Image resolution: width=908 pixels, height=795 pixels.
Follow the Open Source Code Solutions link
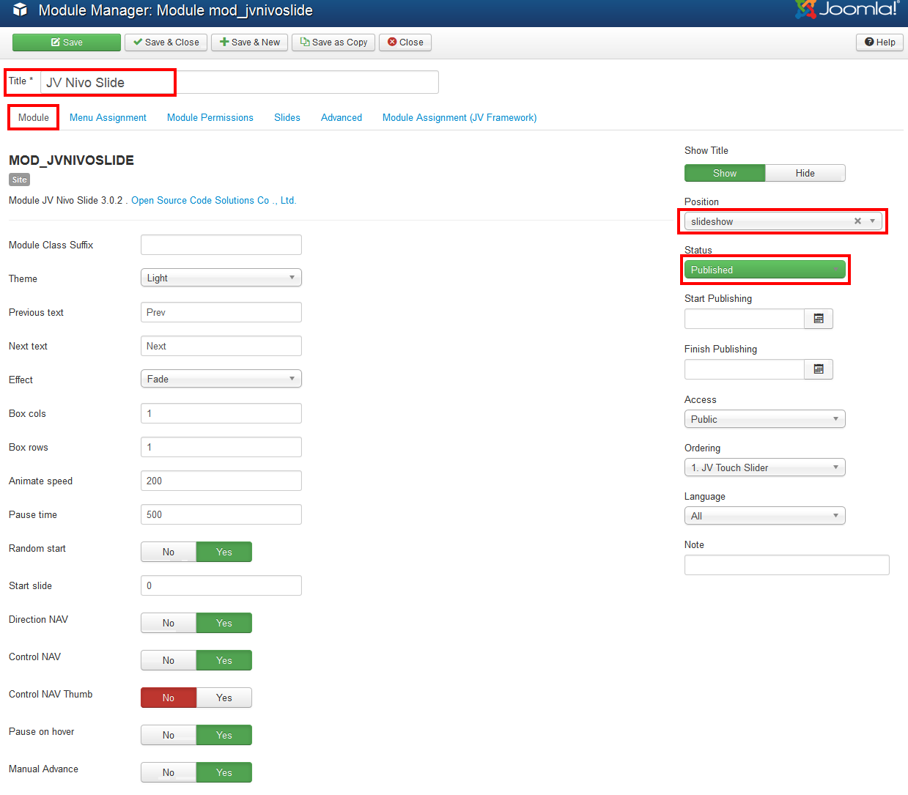[213, 200]
